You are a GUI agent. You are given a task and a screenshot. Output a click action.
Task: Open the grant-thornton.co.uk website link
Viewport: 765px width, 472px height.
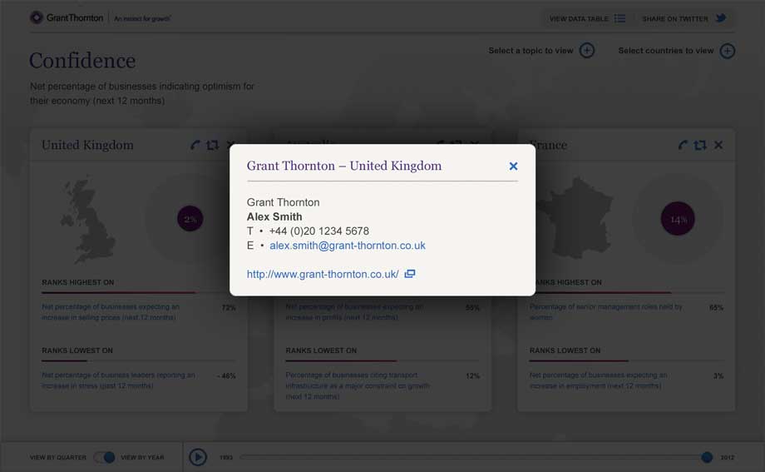323,274
